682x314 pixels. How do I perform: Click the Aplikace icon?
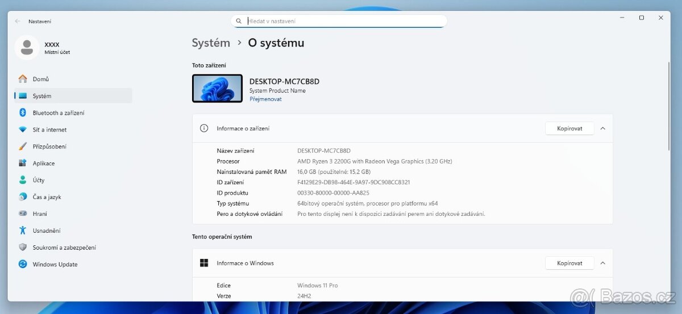pyautogui.click(x=23, y=163)
